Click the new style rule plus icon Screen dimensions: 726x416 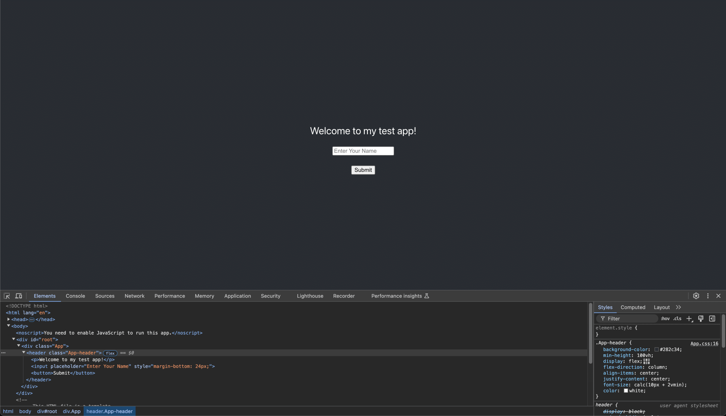(x=689, y=319)
